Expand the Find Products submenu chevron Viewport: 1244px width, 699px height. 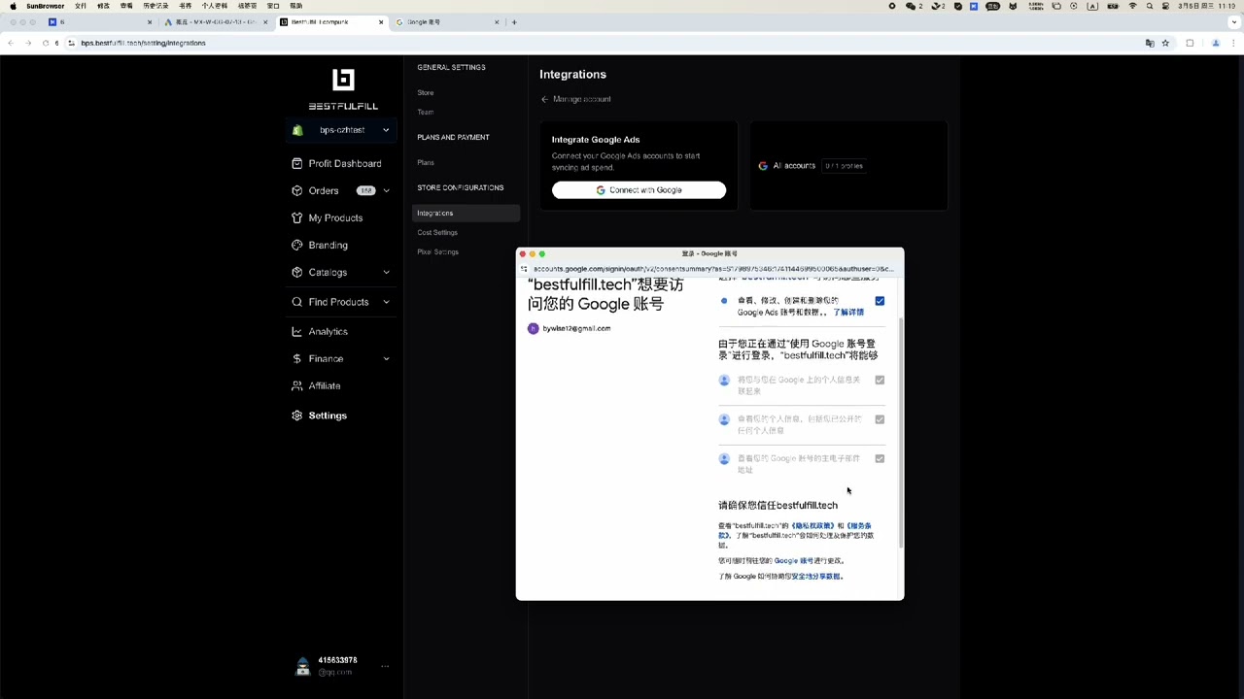pos(386,302)
